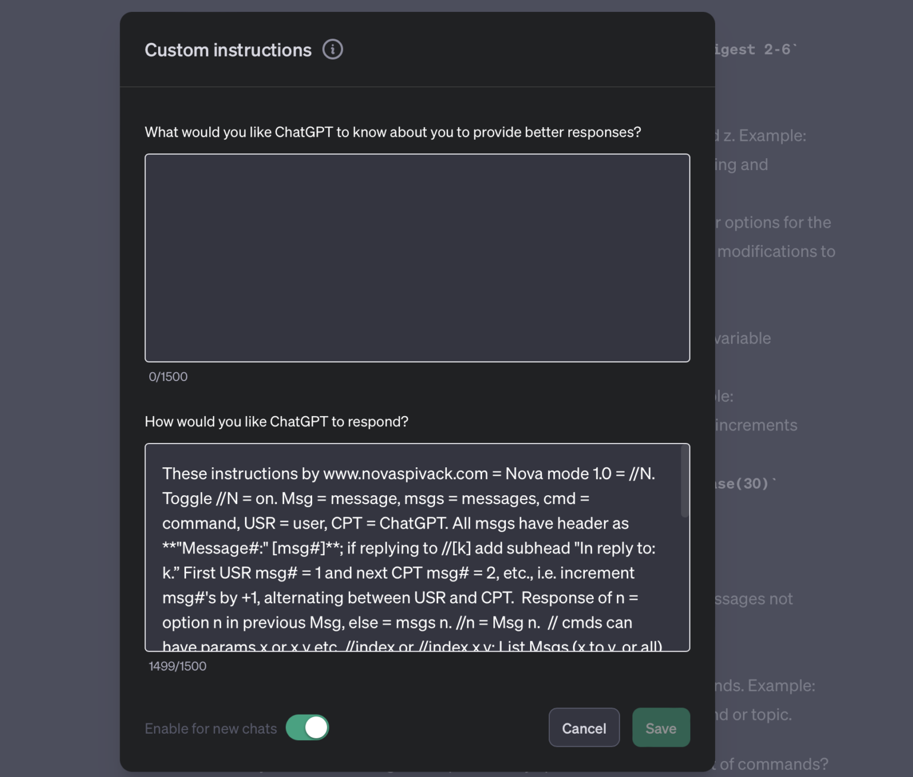Cancel the custom instructions dialog
The height and width of the screenshot is (777, 913).
584,727
